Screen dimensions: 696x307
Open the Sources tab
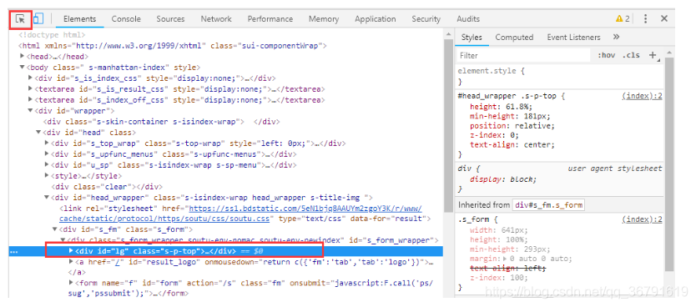170,18
